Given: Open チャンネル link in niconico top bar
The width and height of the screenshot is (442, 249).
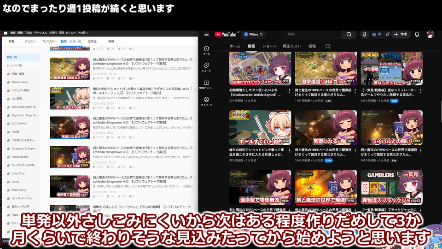Looking at the screenshot, I should [x=41, y=33].
